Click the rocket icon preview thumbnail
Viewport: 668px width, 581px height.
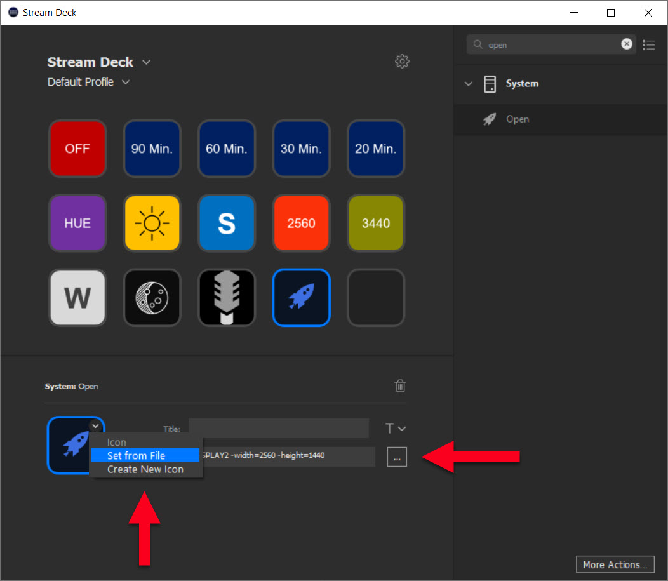pos(76,445)
